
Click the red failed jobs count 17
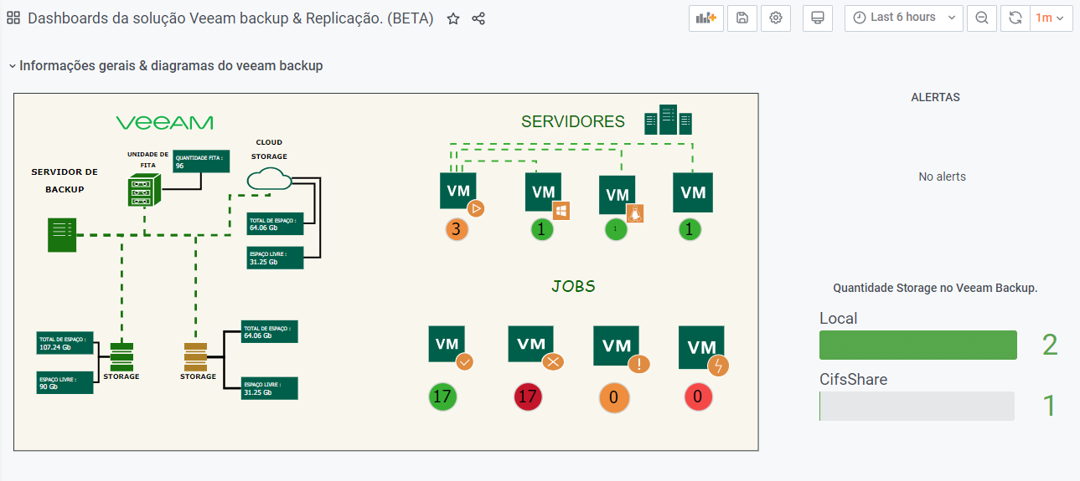coord(528,397)
